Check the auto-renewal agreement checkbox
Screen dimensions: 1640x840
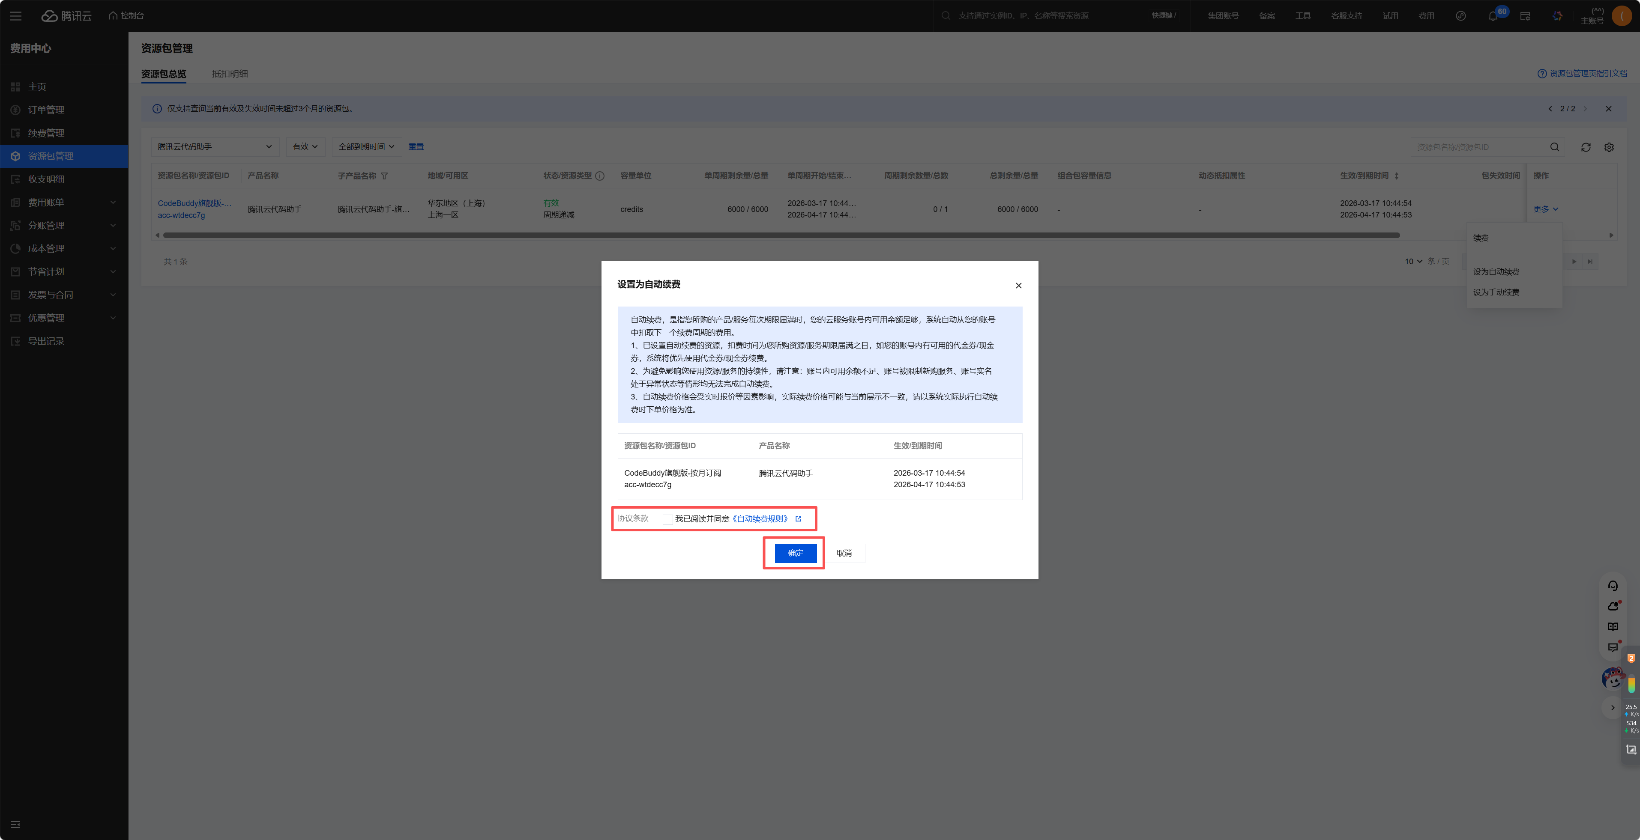click(x=667, y=519)
